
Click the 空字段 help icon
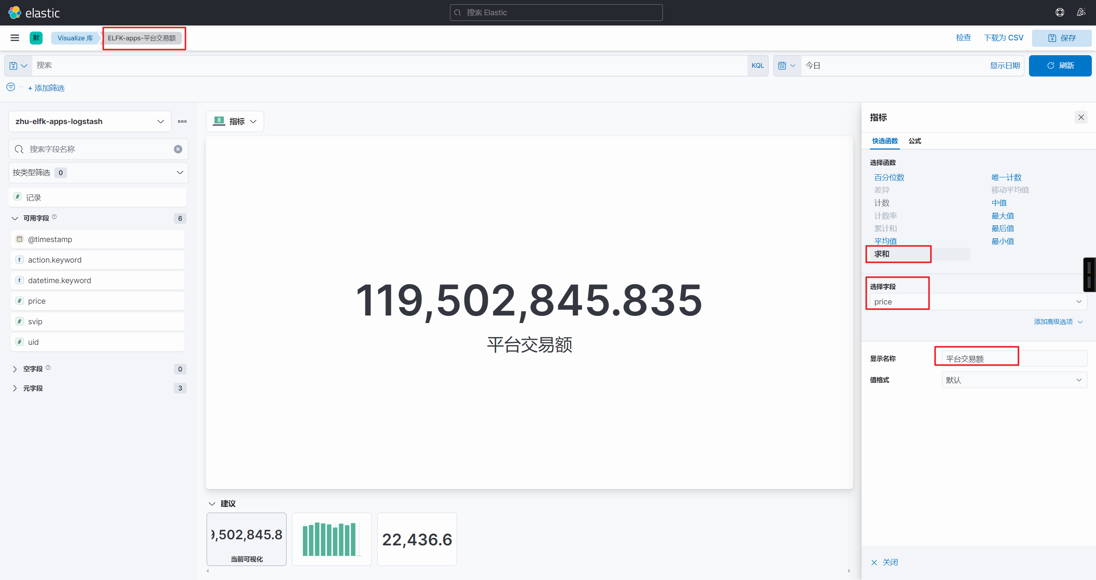point(48,368)
